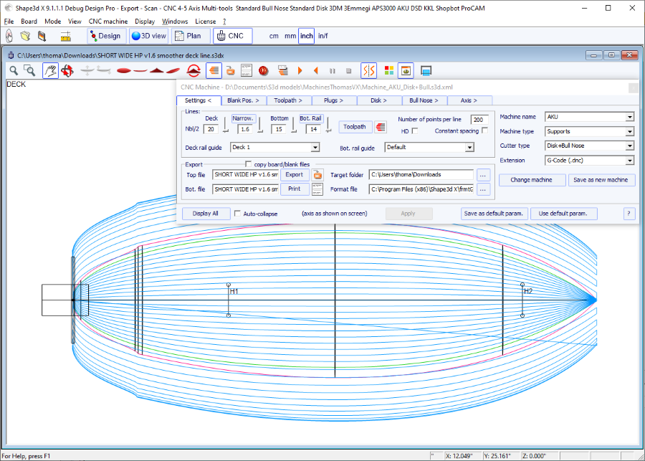Enable the HD checkbox

click(415, 131)
